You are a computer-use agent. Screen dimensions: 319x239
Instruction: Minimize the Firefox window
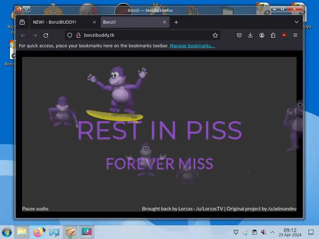[x=274, y=9]
